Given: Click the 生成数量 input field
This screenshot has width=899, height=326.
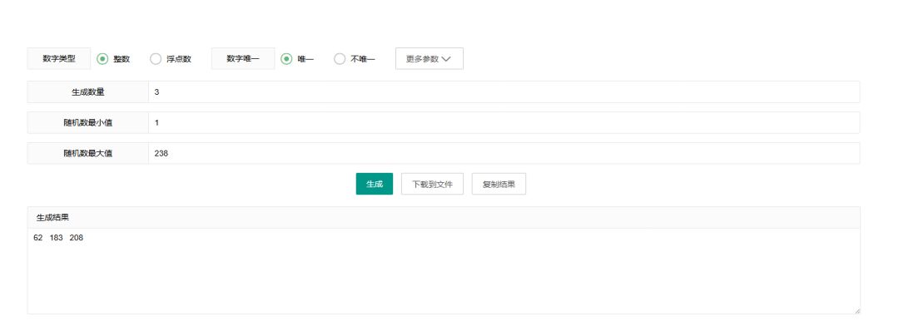Looking at the screenshot, I should click(x=504, y=91).
